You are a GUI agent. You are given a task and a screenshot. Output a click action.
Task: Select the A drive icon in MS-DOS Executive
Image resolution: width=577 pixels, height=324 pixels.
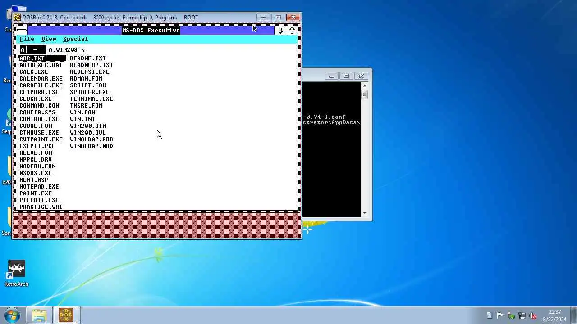32,49
